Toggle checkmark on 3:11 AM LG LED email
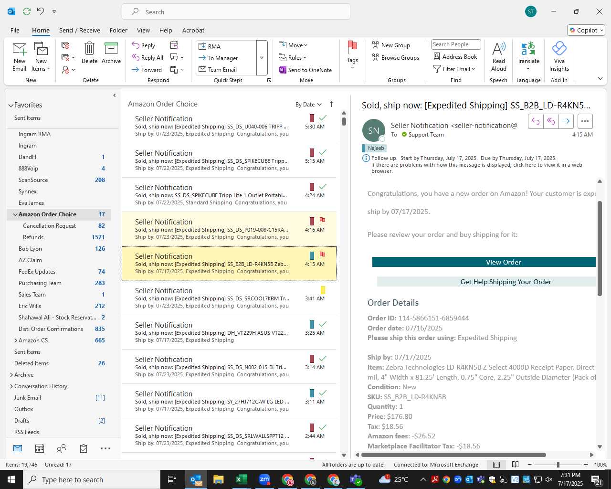The image size is (611, 489). pos(323,393)
